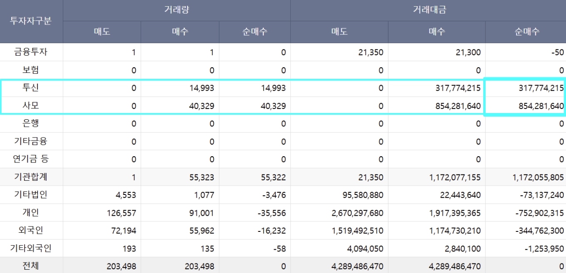Click the 거래대금 group header

pos(428,10)
